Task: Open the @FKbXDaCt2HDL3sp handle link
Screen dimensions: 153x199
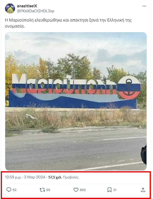Action: pyautogui.click(x=36, y=11)
